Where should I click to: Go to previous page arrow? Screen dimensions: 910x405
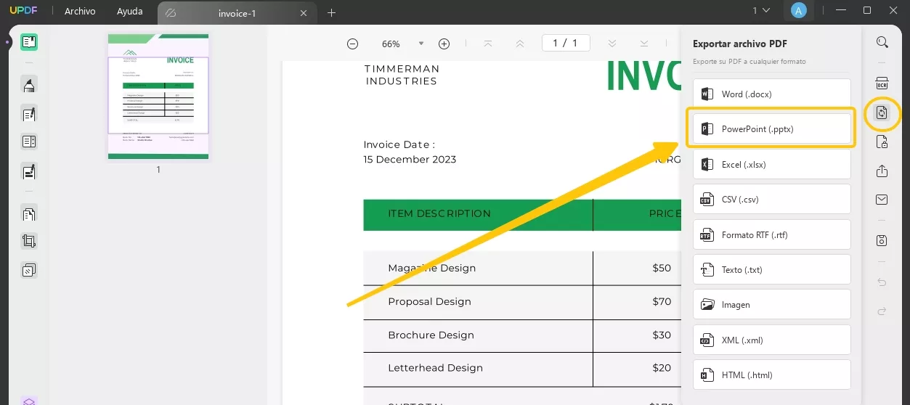520,44
